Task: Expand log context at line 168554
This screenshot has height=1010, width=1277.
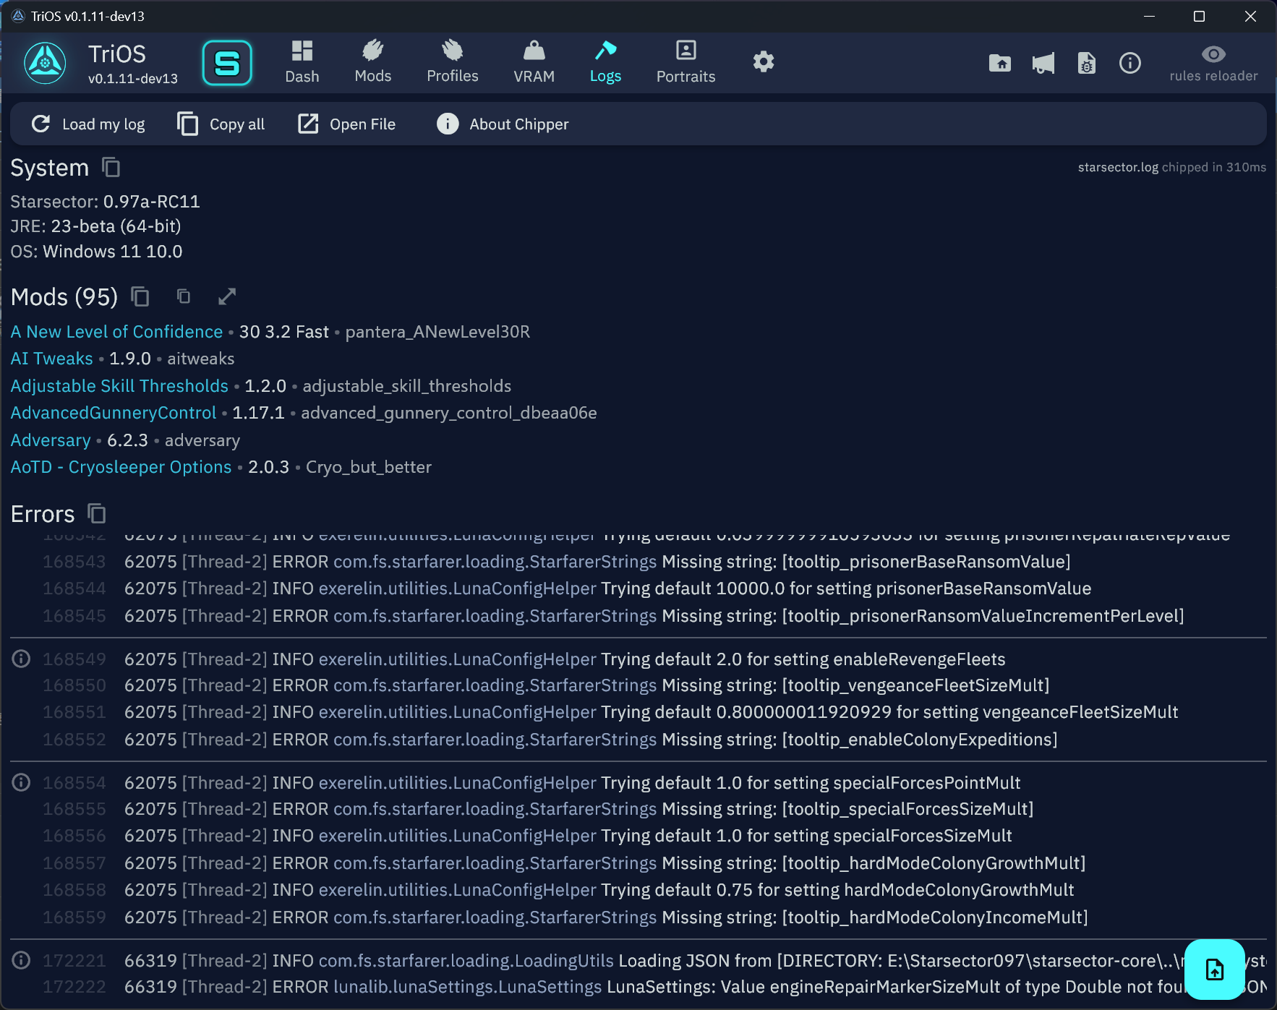Action: (22, 782)
